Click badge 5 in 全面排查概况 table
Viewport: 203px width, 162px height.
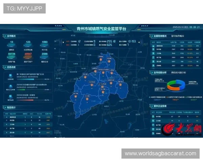click(153, 49)
